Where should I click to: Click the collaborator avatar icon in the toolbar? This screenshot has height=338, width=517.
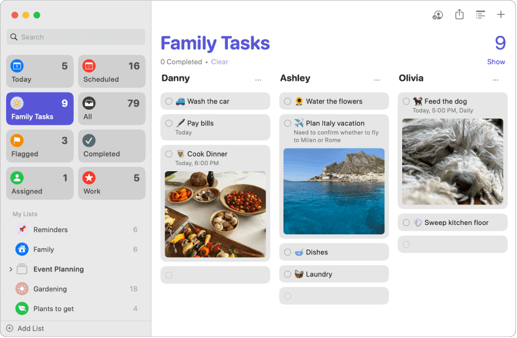click(x=437, y=15)
